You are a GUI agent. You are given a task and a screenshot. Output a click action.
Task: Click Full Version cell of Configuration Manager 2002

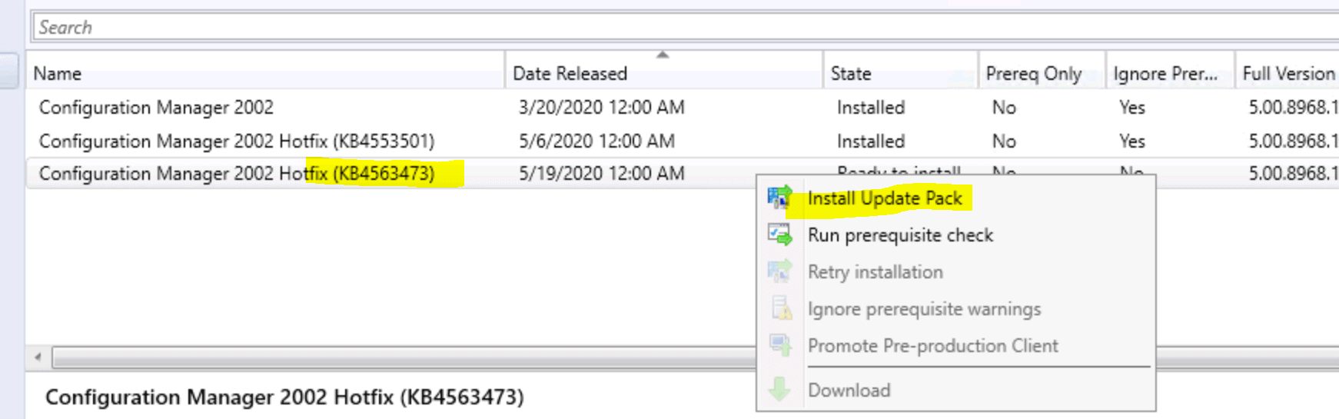click(1293, 108)
